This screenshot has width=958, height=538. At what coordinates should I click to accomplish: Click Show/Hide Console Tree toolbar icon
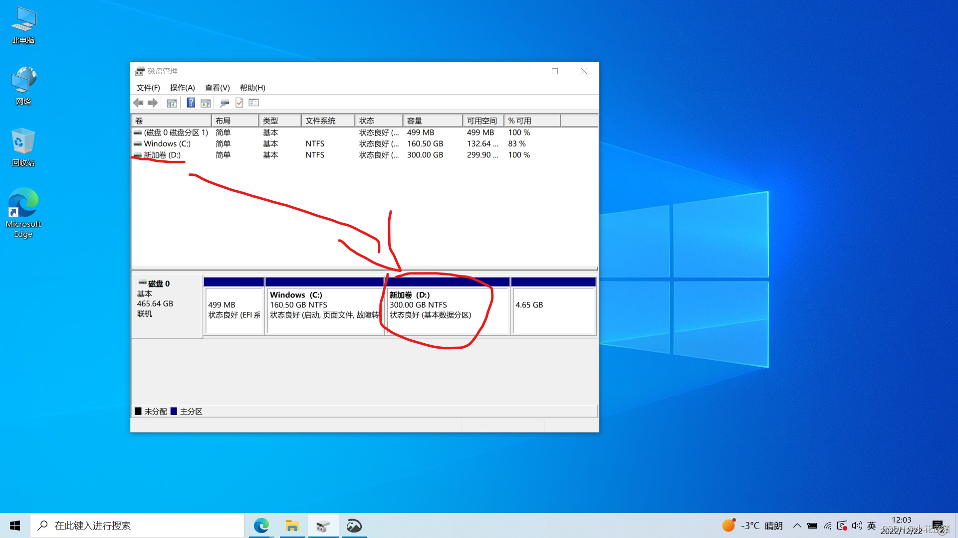(x=172, y=103)
